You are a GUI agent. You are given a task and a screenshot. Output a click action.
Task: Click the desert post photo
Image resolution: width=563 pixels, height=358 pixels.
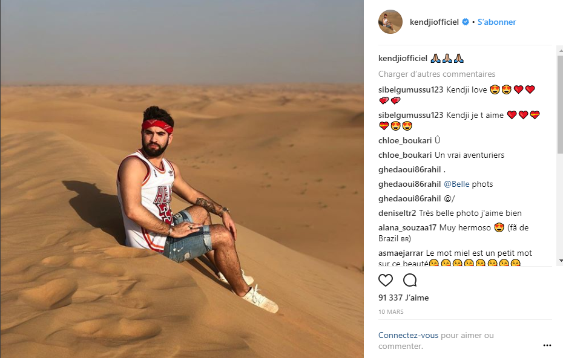[182, 179]
